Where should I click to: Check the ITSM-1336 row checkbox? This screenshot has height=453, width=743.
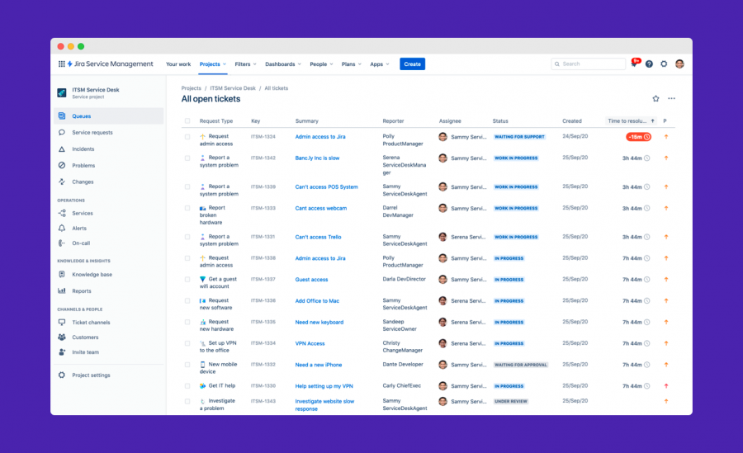(187, 301)
